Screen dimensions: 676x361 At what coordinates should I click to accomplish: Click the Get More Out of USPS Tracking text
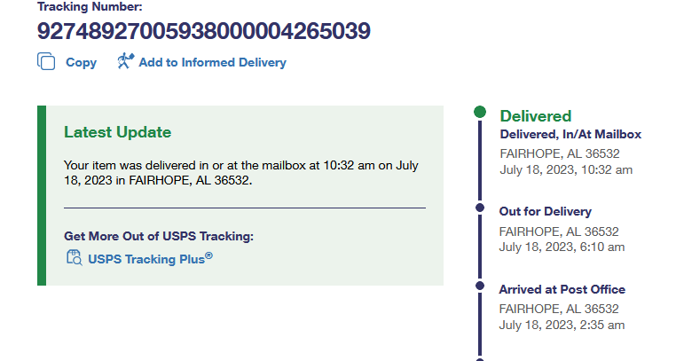pos(159,237)
